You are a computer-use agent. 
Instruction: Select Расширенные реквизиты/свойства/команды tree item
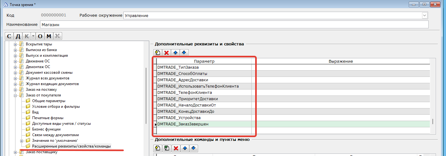(71, 146)
